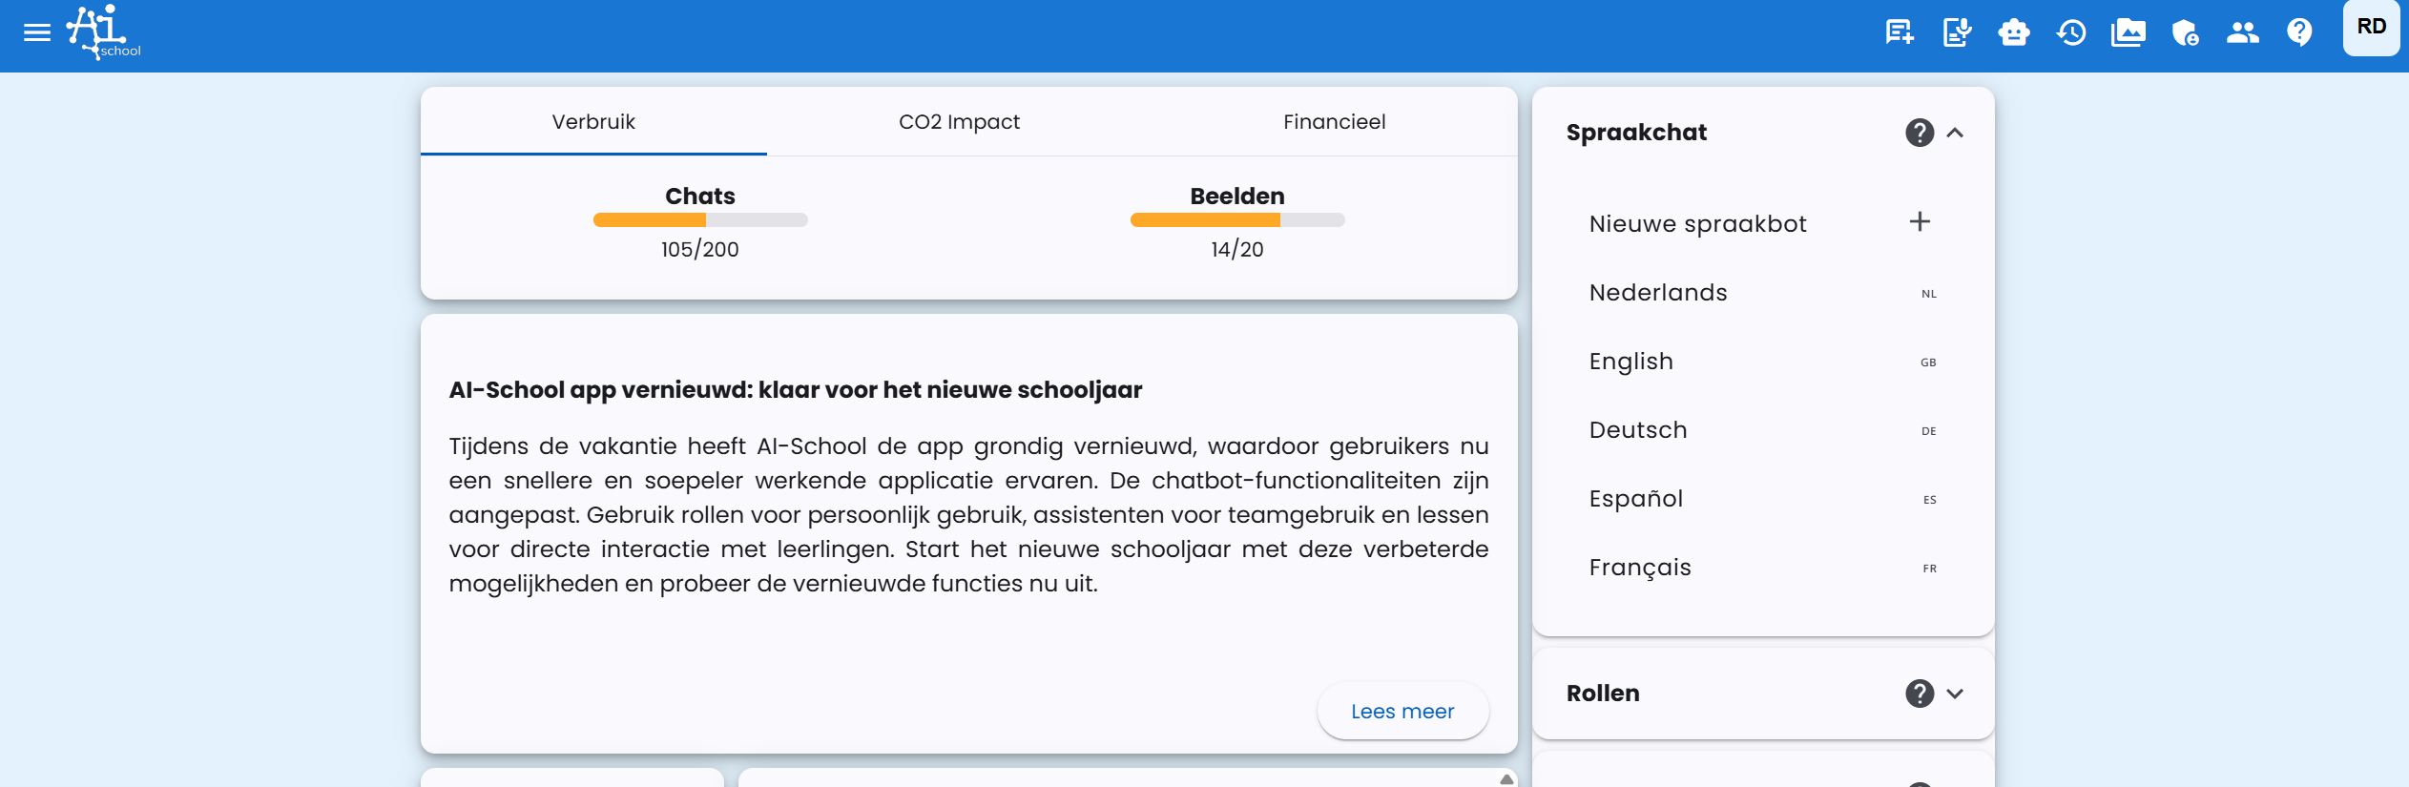Viewport: 2409px width, 787px height.
Task: Click the Chats usage progress bar
Action: click(x=698, y=219)
